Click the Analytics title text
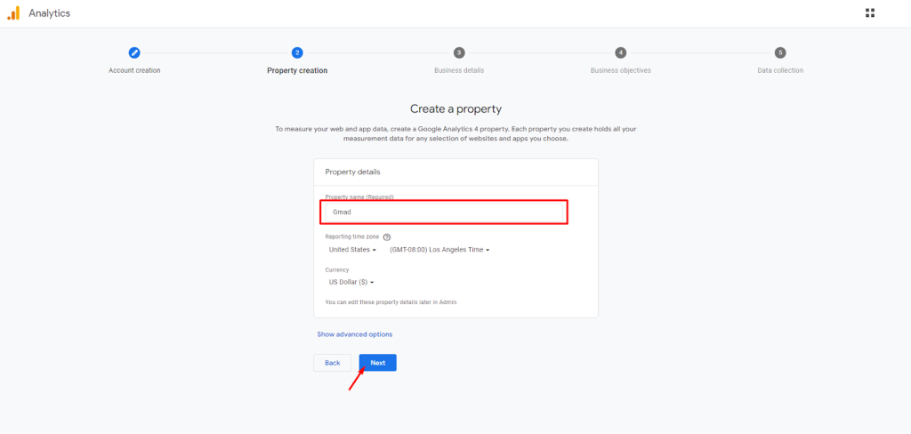 point(50,13)
